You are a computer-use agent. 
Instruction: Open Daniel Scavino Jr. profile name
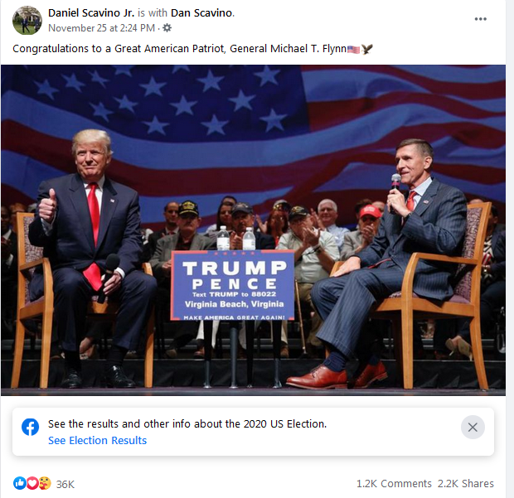91,12
